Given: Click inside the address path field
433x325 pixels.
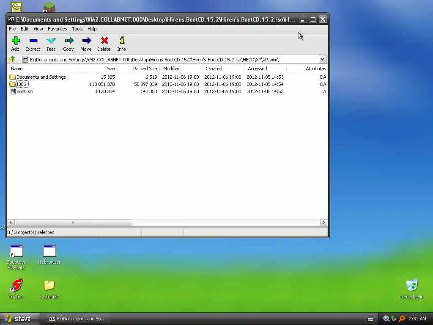Looking at the screenshot, I should pyautogui.click(x=169, y=59).
